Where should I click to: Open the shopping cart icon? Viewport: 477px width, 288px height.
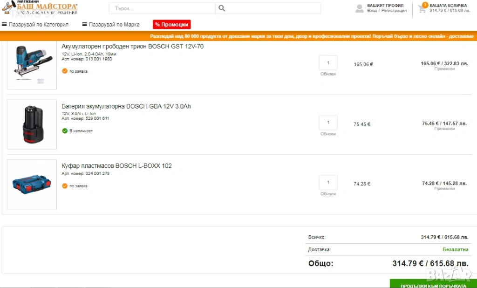[x=422, y=8]
